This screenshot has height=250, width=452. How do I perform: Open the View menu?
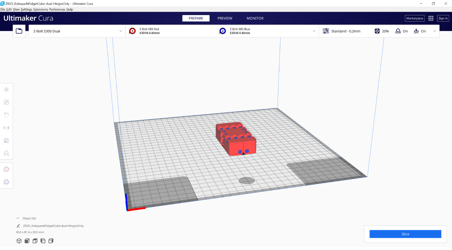coord(16,9)
